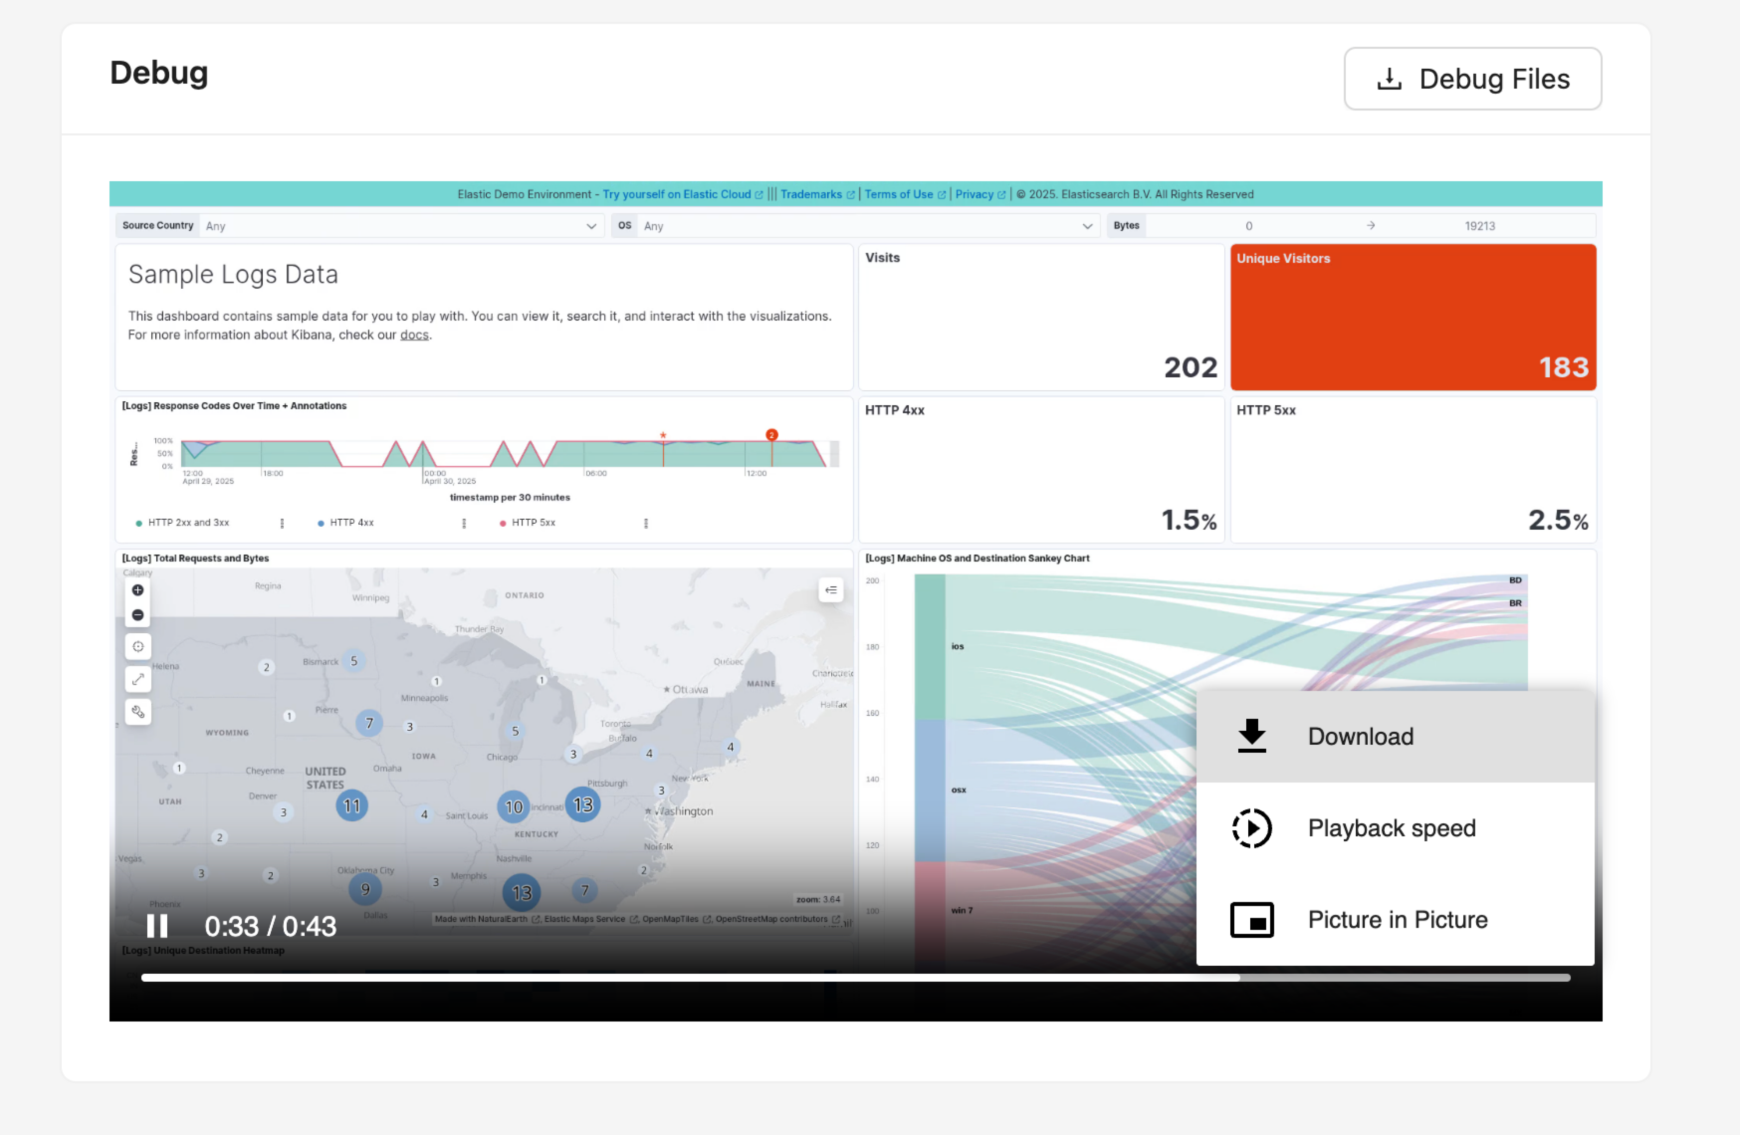
Task: Toggle HTTP 4xx legend series
Action: (351, 523)
